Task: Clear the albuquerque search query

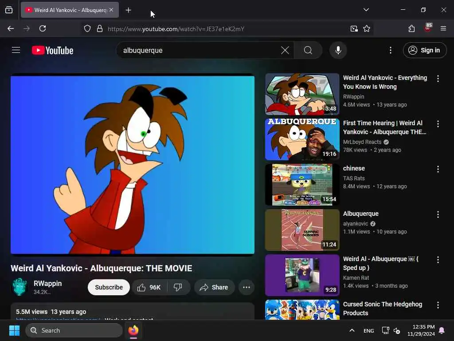Action: [285, 51]
